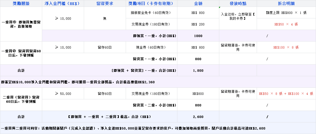Image resolution: width=316 pixels, height=134 pixels.
Task: Click 入金达标，立即發至【我的卡券】cell
Action: 238,18
